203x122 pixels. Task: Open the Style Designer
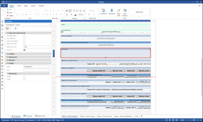pyautogui.click(x=125, y=11)
